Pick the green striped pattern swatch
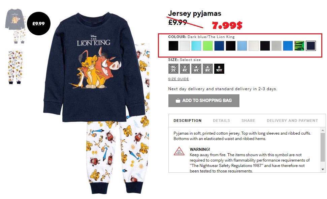The width and height of the screenshot is (327, 199). click(x=299, y=46)
